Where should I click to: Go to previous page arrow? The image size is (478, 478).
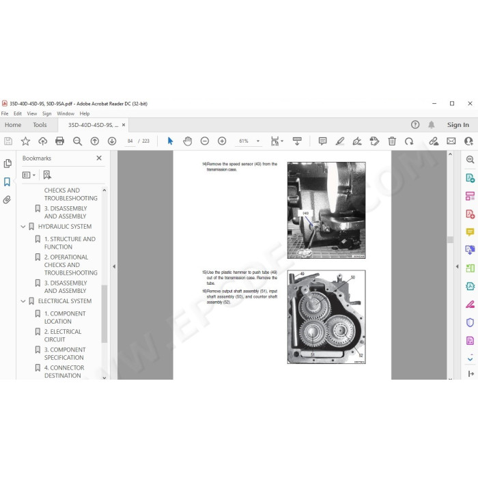(95, 141)
